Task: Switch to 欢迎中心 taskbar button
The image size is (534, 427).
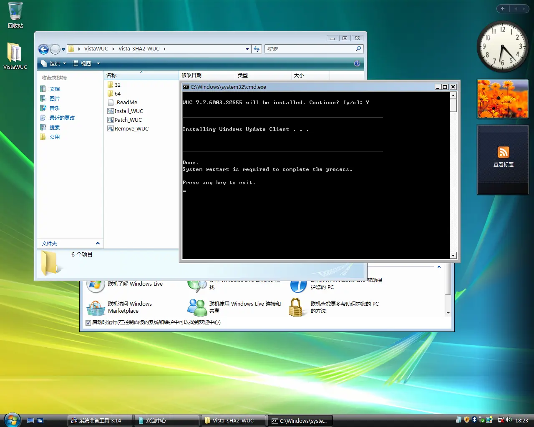Action: click(x=166, y=420)
